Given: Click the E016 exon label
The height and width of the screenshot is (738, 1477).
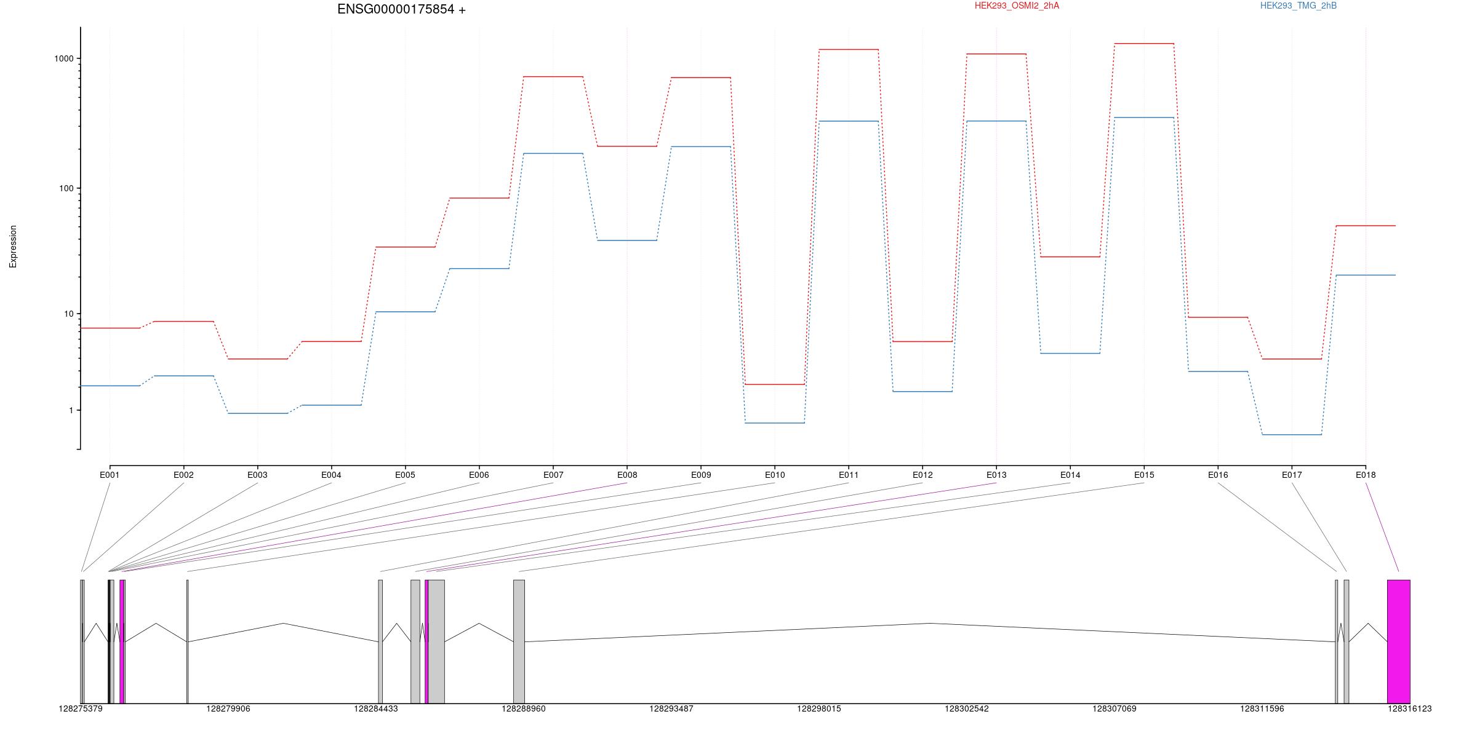Looking at the screenshot, I should pos(1218,475).
